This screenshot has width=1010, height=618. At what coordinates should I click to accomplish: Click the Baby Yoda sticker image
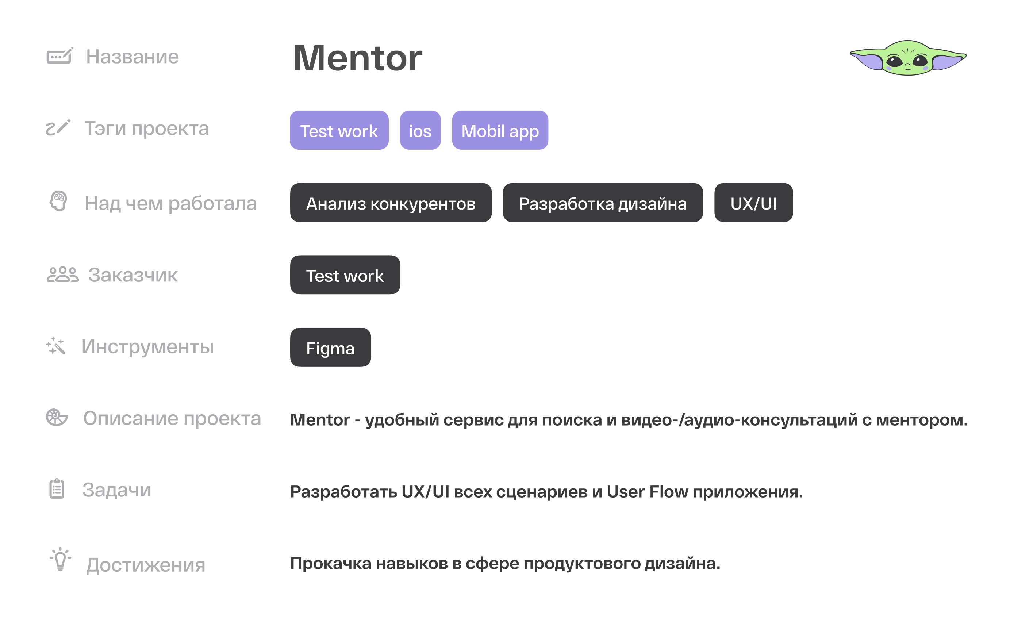[x=907, y=58]
